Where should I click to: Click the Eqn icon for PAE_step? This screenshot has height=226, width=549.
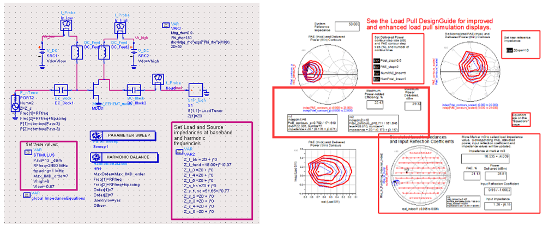pyautogui.click(x=378, y=67)
